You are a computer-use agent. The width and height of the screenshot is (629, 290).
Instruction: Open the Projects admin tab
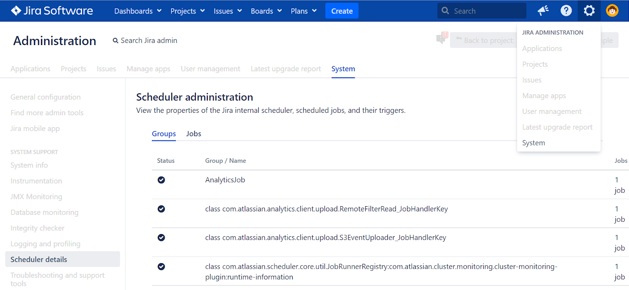click(73, 69)
